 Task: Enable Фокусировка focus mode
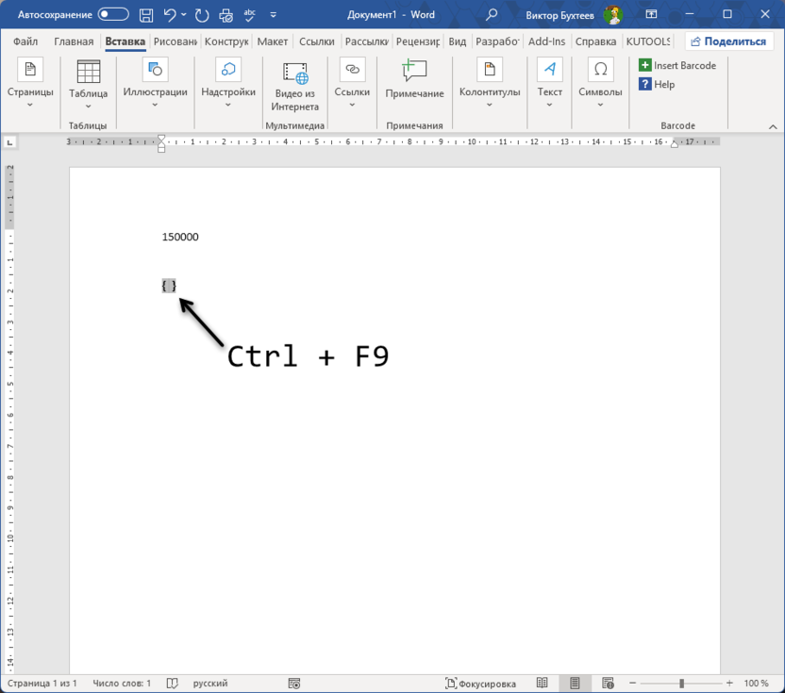(x=481, y=683)
